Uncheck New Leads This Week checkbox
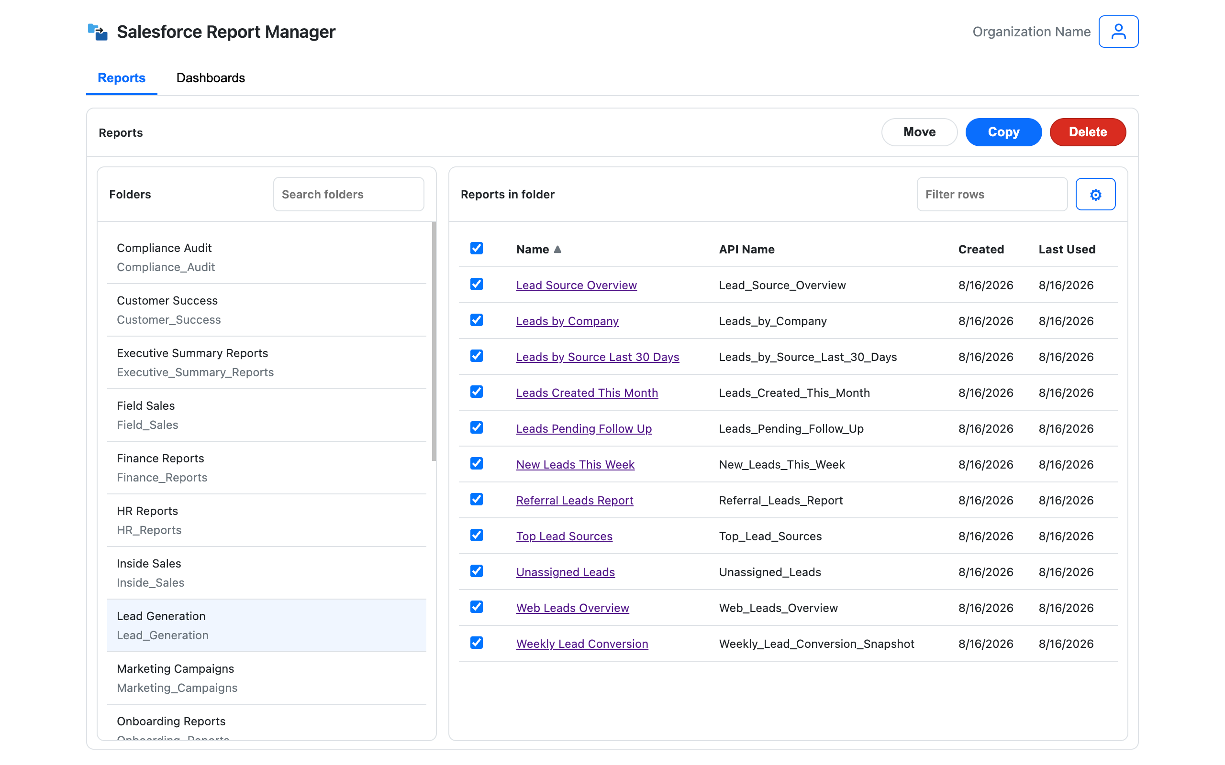 tap(476, 463)
